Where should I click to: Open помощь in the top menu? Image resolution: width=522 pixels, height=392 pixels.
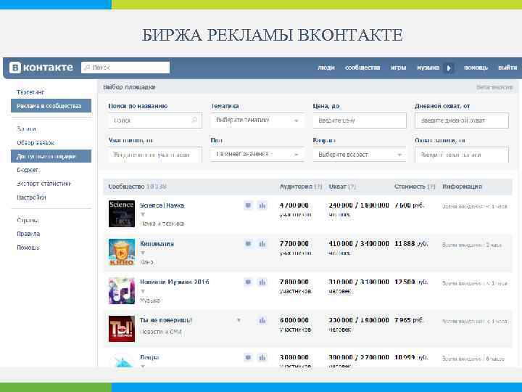476,68
